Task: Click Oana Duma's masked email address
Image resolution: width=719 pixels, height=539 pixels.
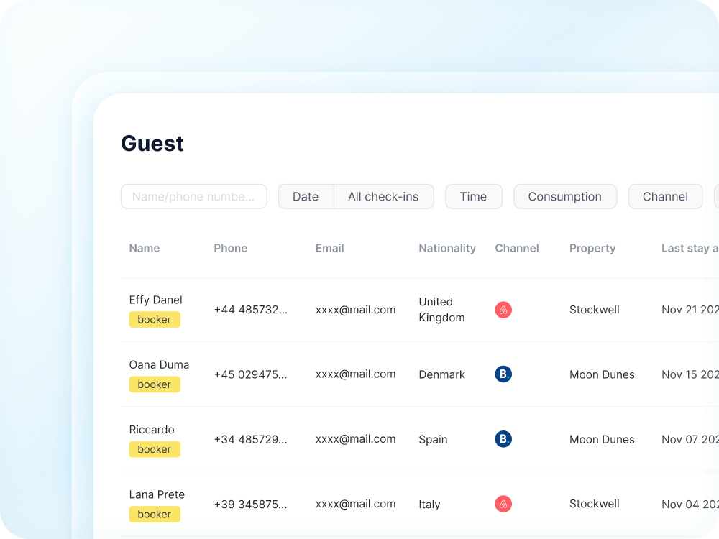Action: (x=355, y=374)
